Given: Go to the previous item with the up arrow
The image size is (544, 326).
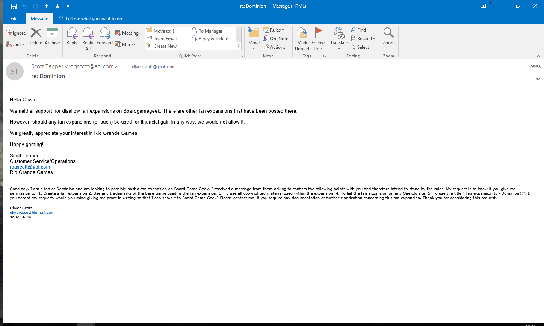Looking at the screenshot, I should click(x=47, y=6).
